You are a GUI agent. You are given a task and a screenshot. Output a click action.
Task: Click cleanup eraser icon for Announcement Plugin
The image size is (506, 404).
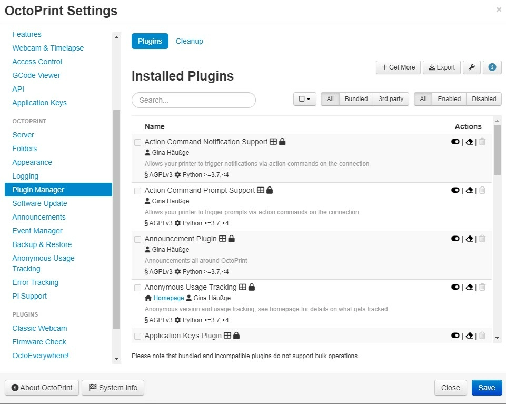pos(469,239)
